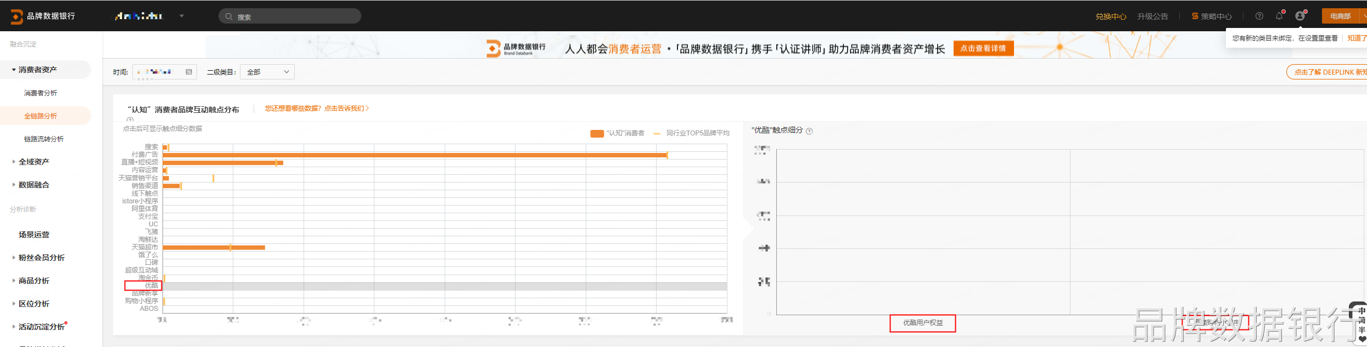Toggle 同行业TOP5品牌平均 legend marker
This screenshot has height=347, width=1367.
[657, 133]
